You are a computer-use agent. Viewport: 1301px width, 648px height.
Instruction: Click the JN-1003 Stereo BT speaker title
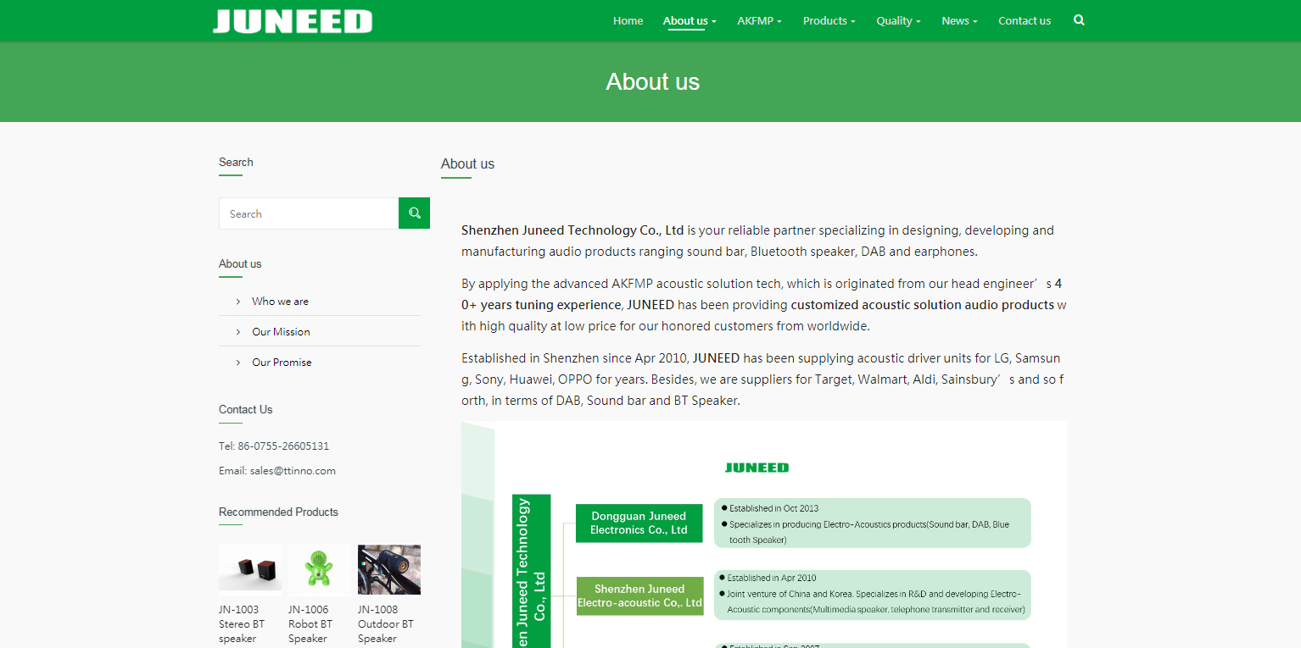243,624
